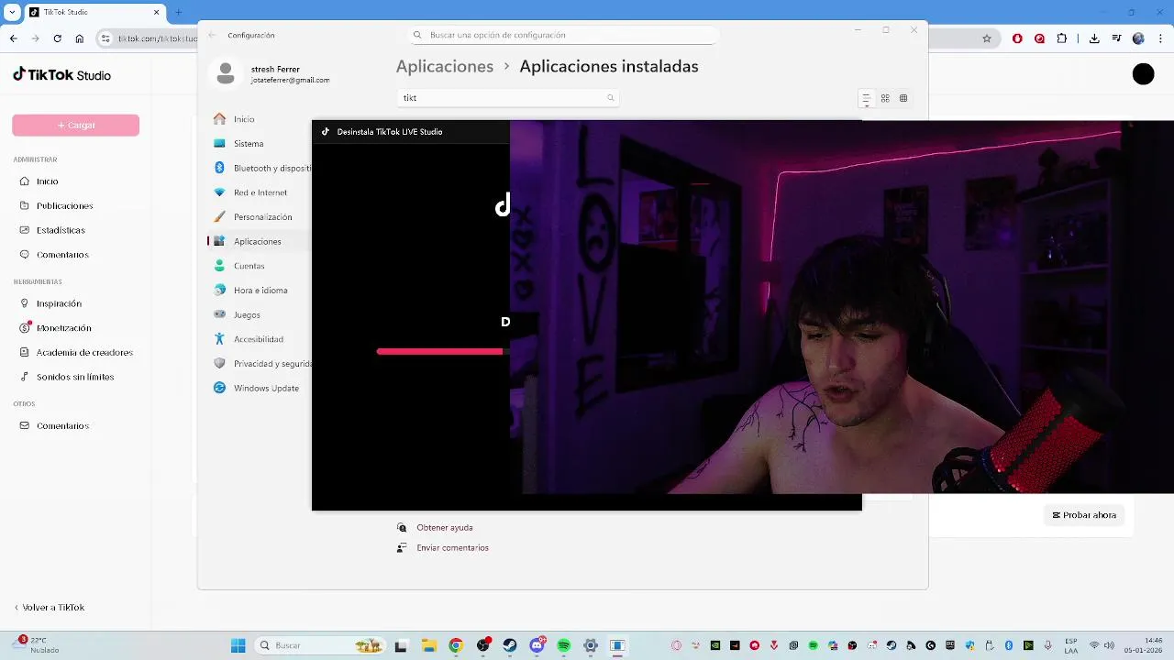
Task: Open Inicio in TikTok Studio sidebar
Action: point(48,181)
